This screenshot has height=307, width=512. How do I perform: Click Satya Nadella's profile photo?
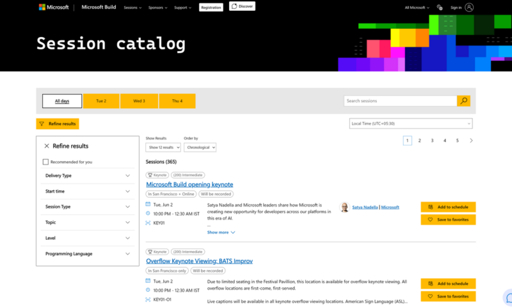344,207
